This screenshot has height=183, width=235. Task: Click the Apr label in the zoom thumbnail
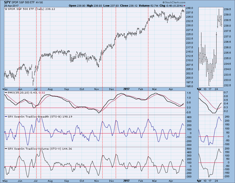[x=199, y=89]
